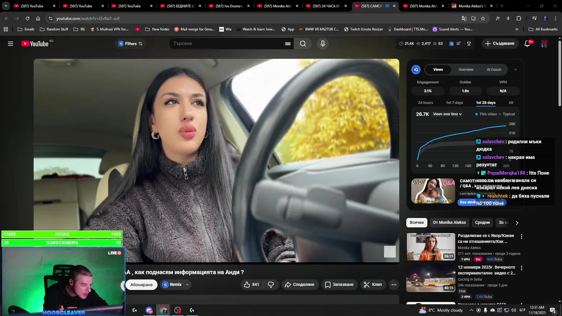Screen dimensions: 562x316
Task: Click the address bar URL
Action: pos(88,18)
